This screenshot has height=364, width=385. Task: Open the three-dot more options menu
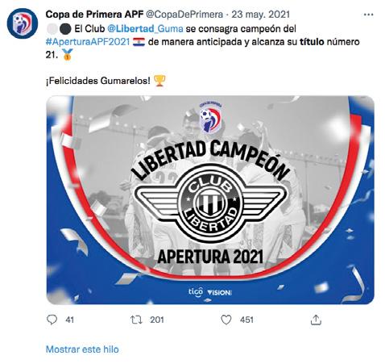pos(368,15)
